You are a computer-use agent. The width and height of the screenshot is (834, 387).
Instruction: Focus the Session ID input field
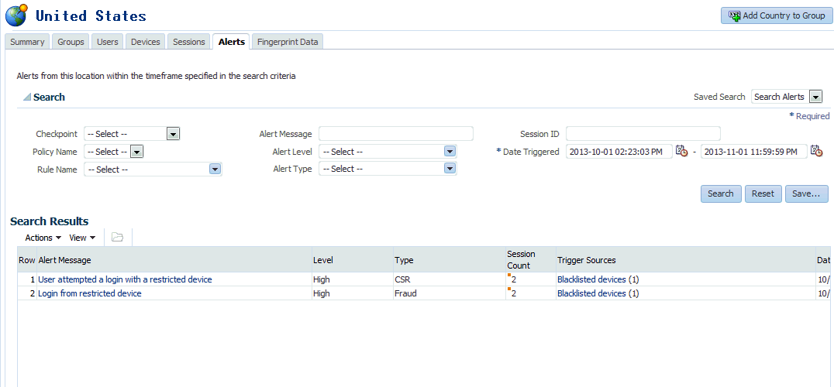(643, 134)
